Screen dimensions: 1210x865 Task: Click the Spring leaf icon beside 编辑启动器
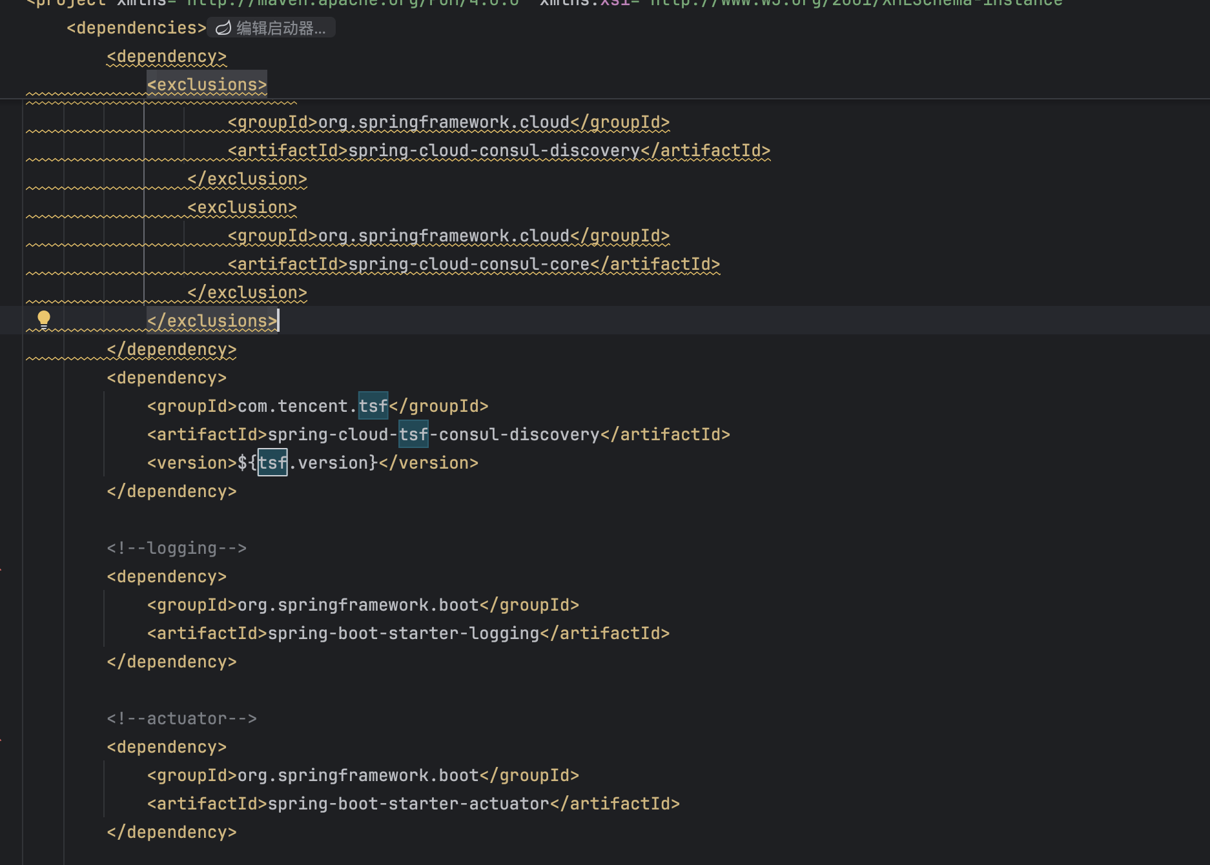pyautogui.click(x=223, y=28)
